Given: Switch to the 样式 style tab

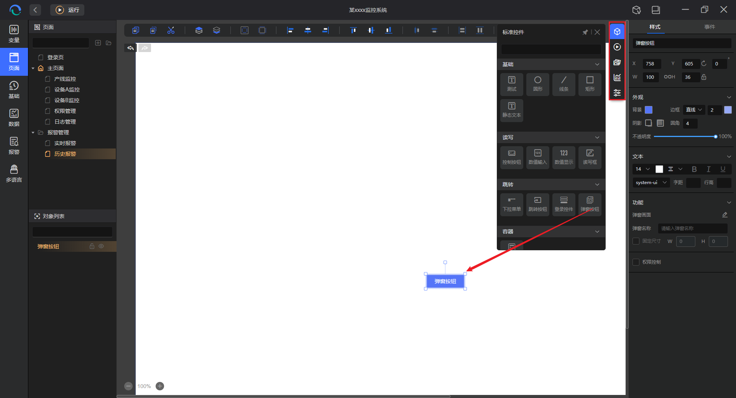Looking at the screenshot, I should point(655,27).
